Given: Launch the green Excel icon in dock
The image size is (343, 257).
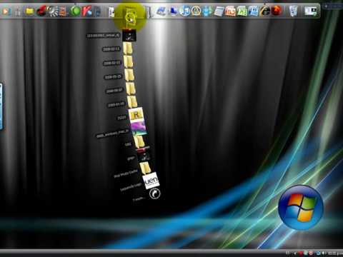Looking at the screenshot, I should point(242,11).
